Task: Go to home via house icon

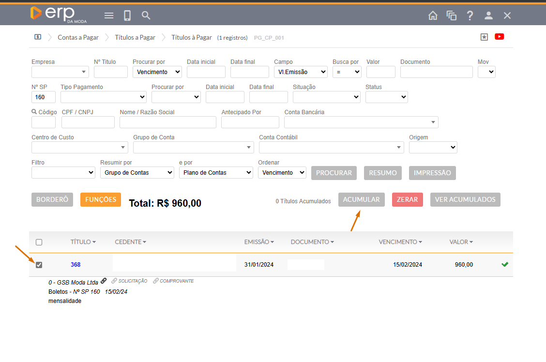Action: click(433, 15)
